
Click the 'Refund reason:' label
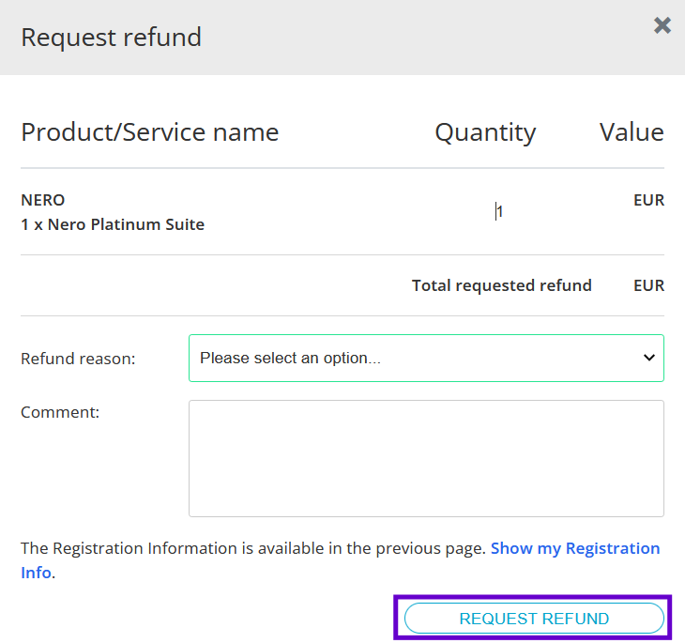[78, 359]
